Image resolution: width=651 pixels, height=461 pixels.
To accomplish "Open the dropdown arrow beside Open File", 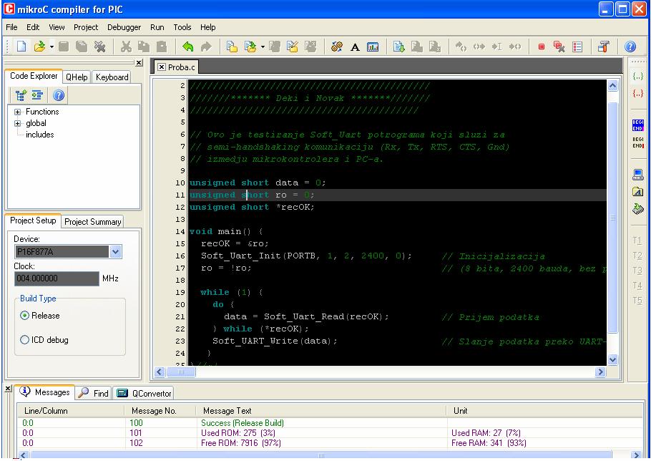I will pos(52,47).
